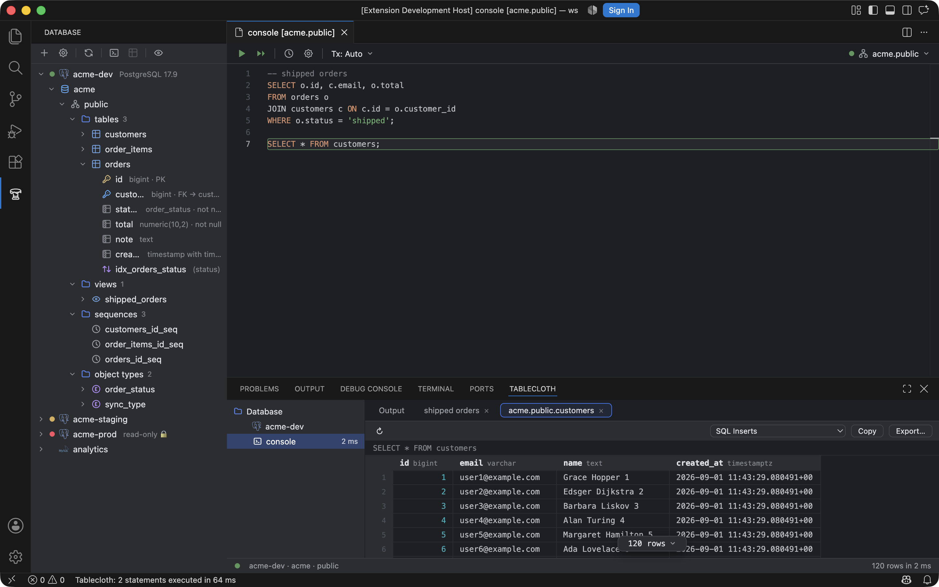Open database panel settings gear
This screenshot has width=939, height=587.
point(63,53)
